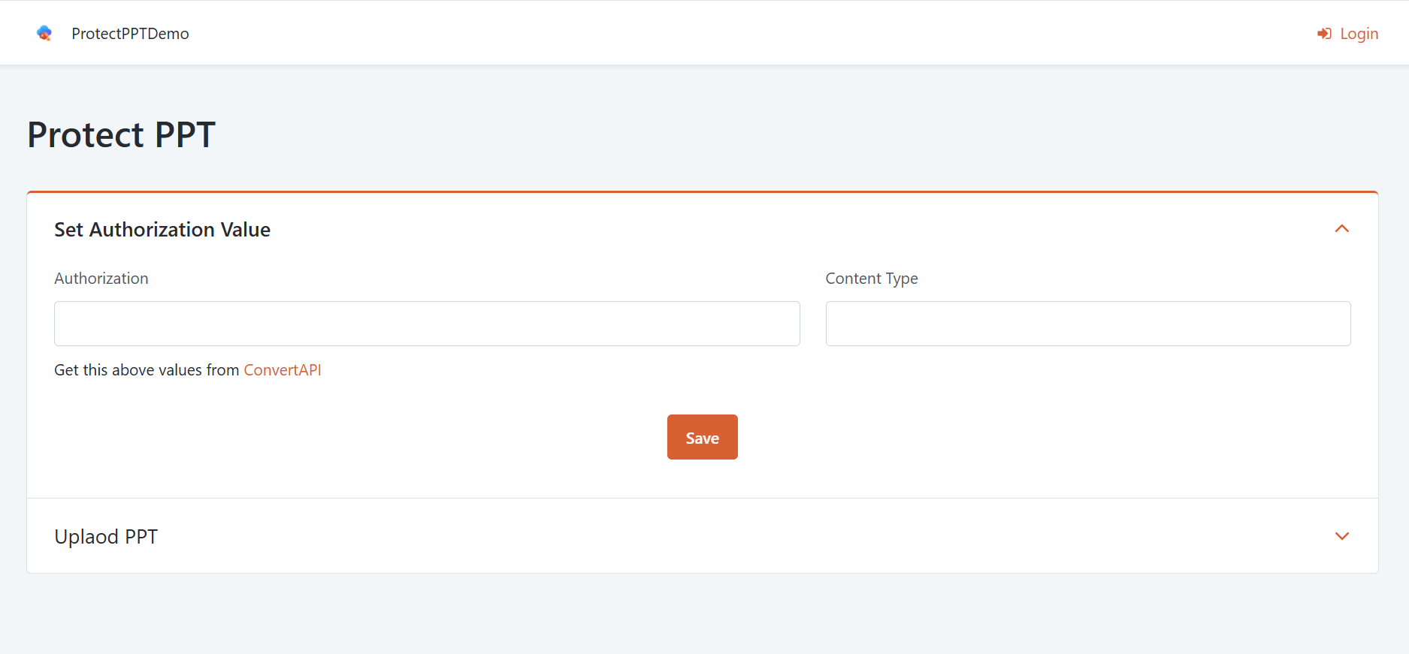Open the Login page
This screenshot has height=654, width=1409.
coord(1359,33)
